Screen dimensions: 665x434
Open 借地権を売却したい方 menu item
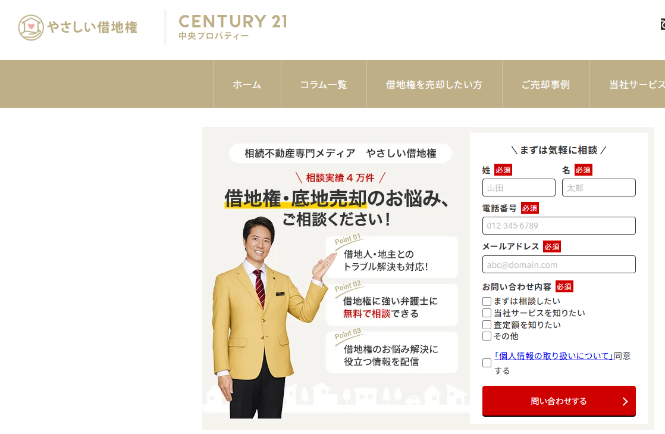click(434, 85)
